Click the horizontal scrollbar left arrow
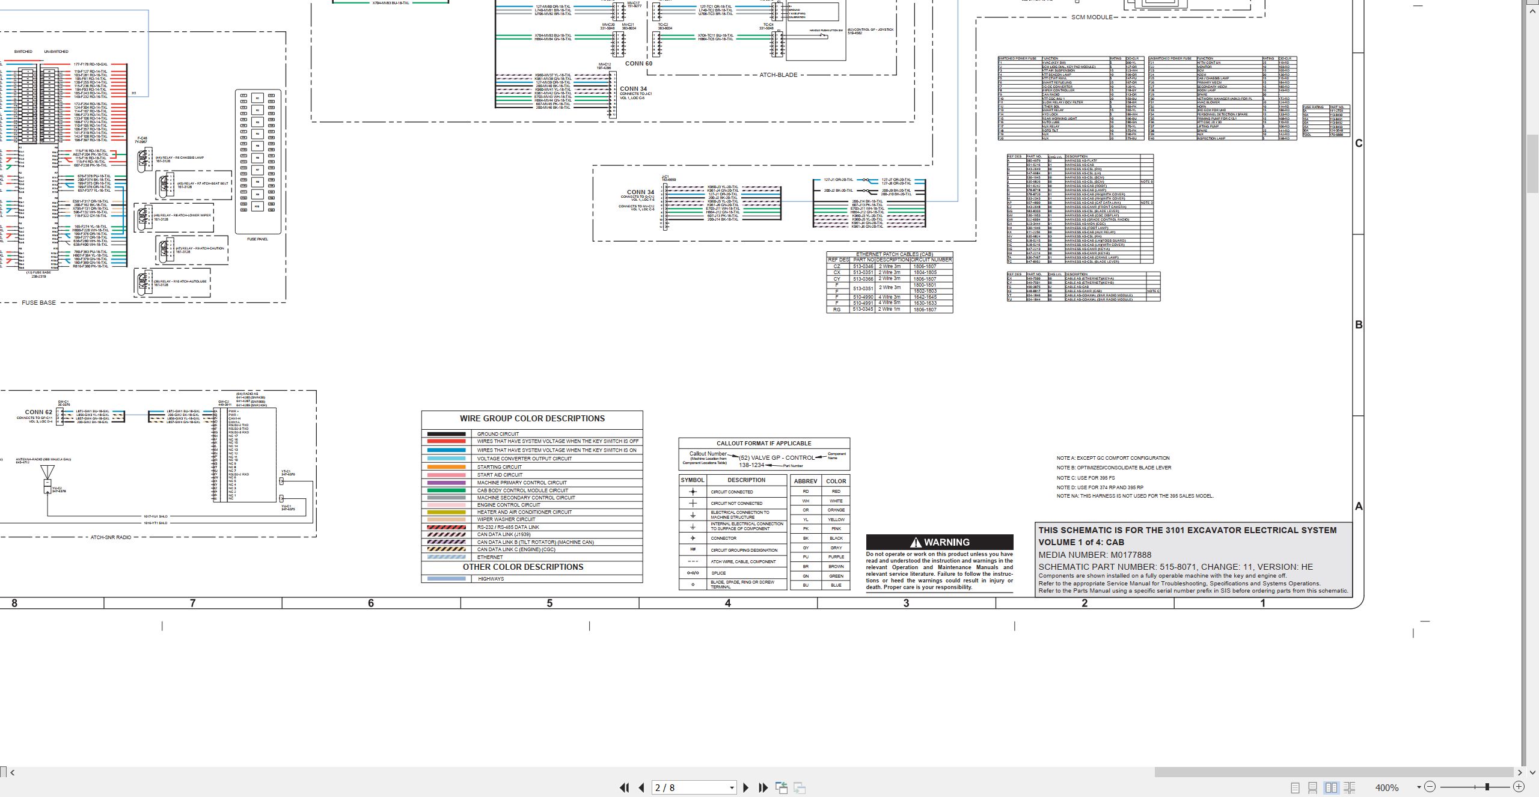The image size is (1539, 797). coord(12,772)
